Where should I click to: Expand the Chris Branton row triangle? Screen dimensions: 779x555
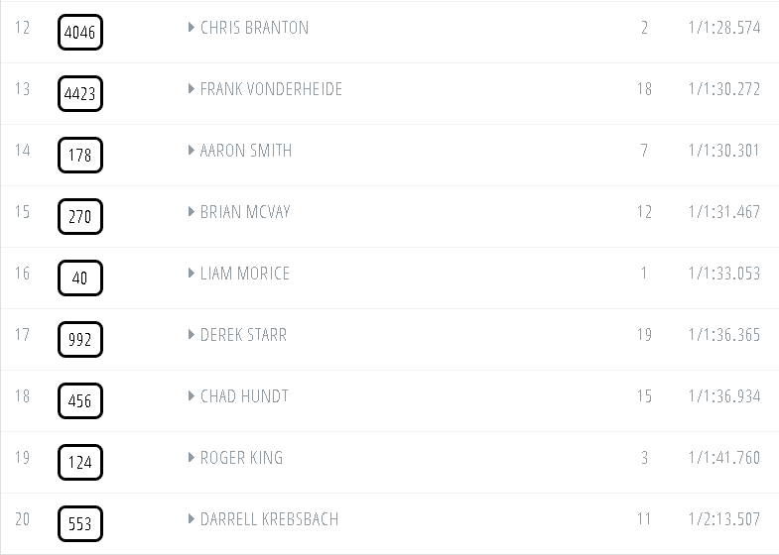click(x=192, y=28)
